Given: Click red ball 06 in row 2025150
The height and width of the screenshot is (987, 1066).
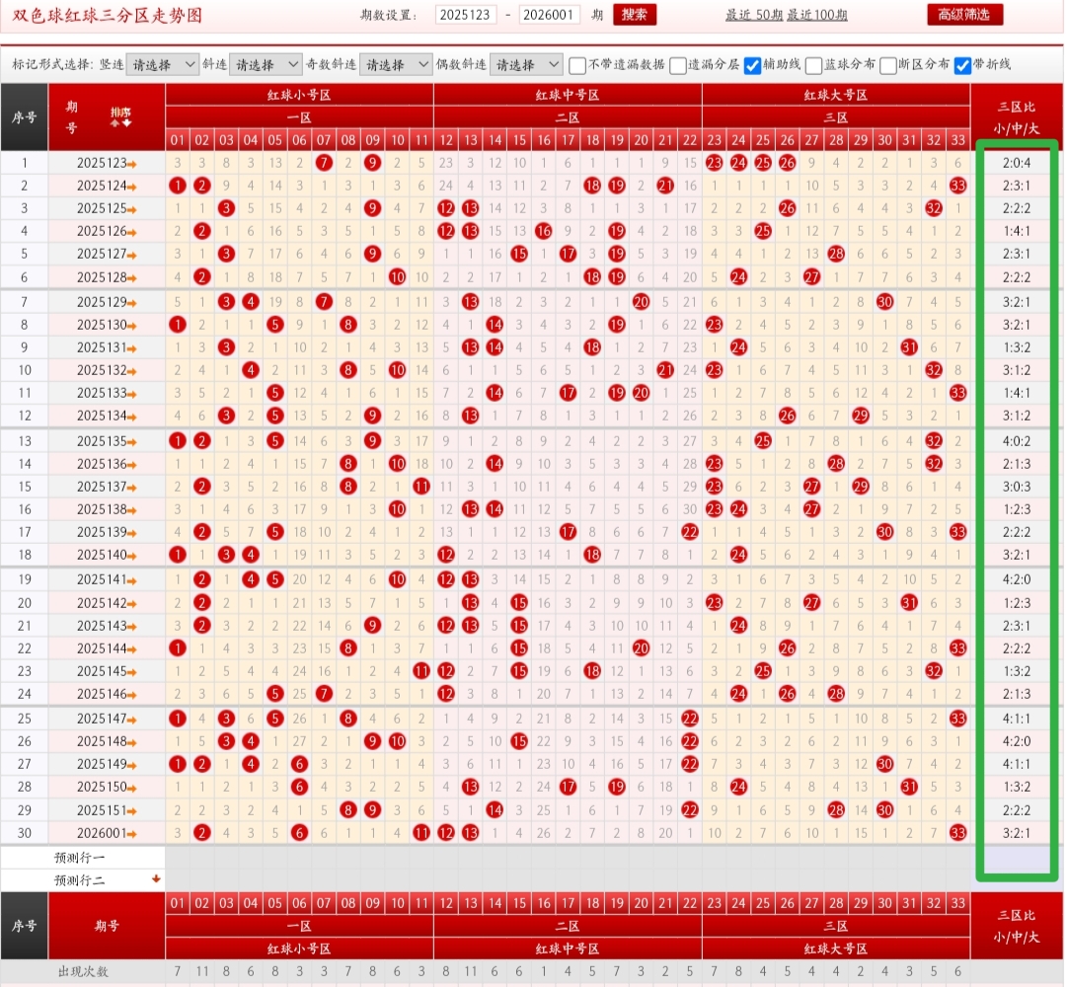Looking at the screenshot, I should click(x=299, y=787).
